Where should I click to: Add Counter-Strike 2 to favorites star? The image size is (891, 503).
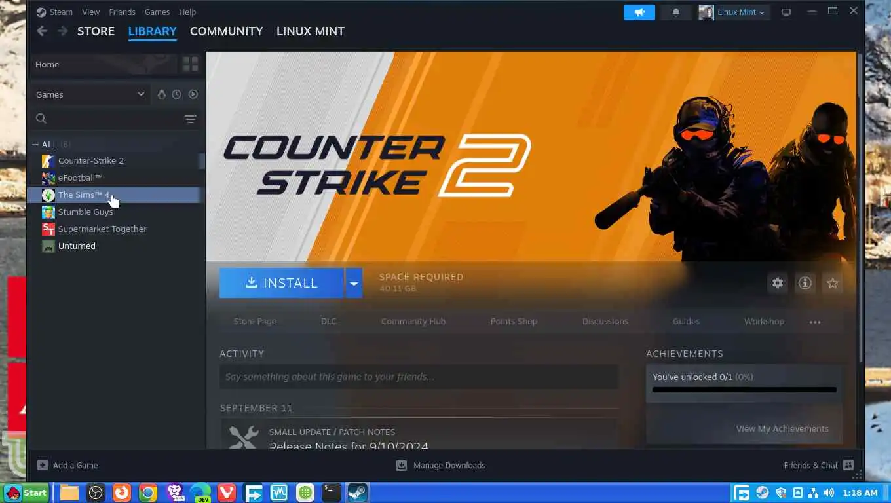833,283
